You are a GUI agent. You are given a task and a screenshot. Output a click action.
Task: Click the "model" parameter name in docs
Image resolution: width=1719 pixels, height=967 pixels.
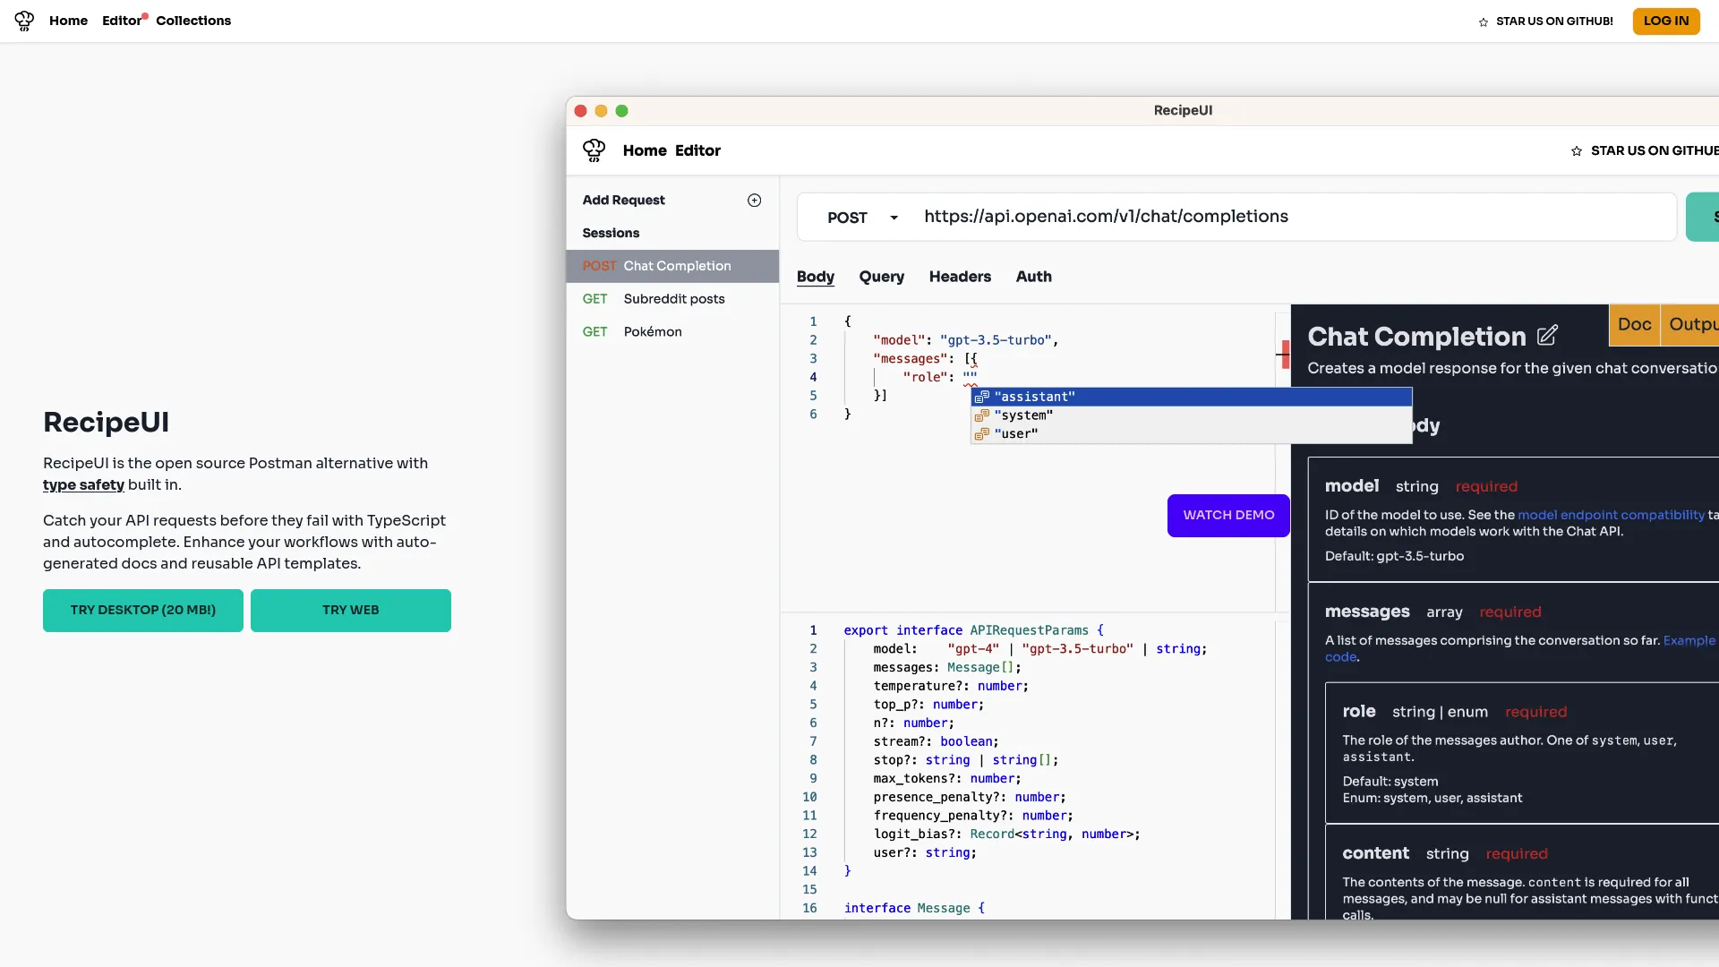click(x=1352, y=486)
